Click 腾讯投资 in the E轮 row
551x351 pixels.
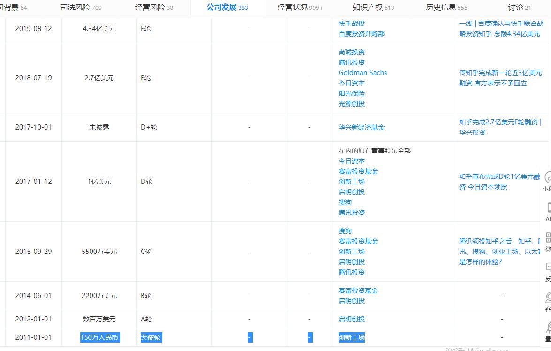coord(351,62)
